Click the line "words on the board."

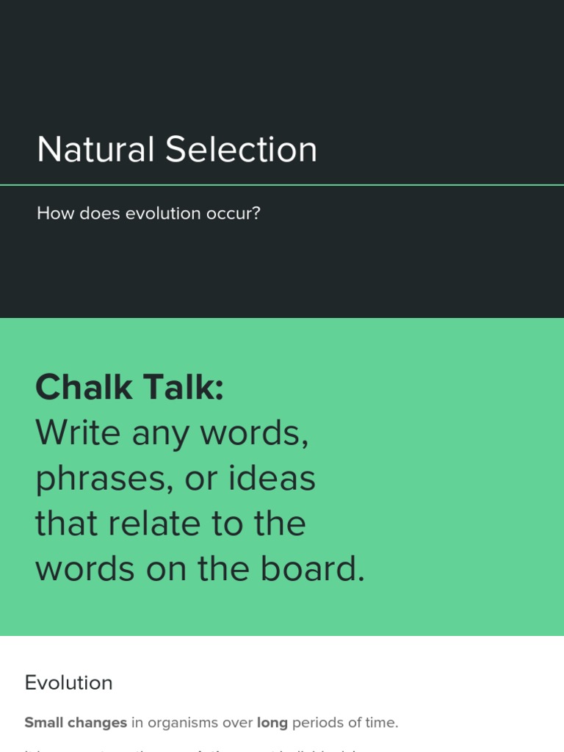200,569
